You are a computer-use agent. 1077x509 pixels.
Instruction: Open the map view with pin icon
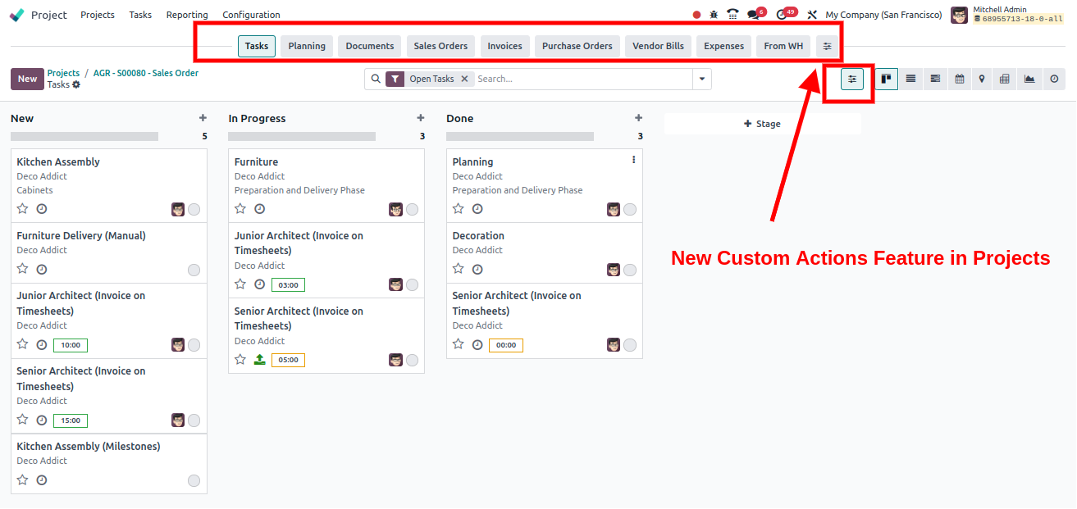pos(982,80)
